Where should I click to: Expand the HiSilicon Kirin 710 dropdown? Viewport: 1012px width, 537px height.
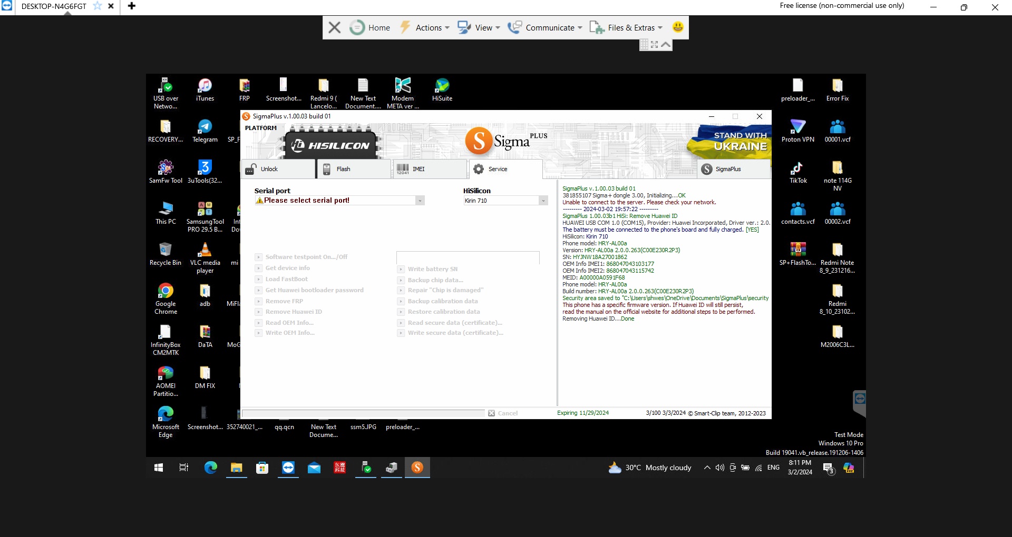543,201
